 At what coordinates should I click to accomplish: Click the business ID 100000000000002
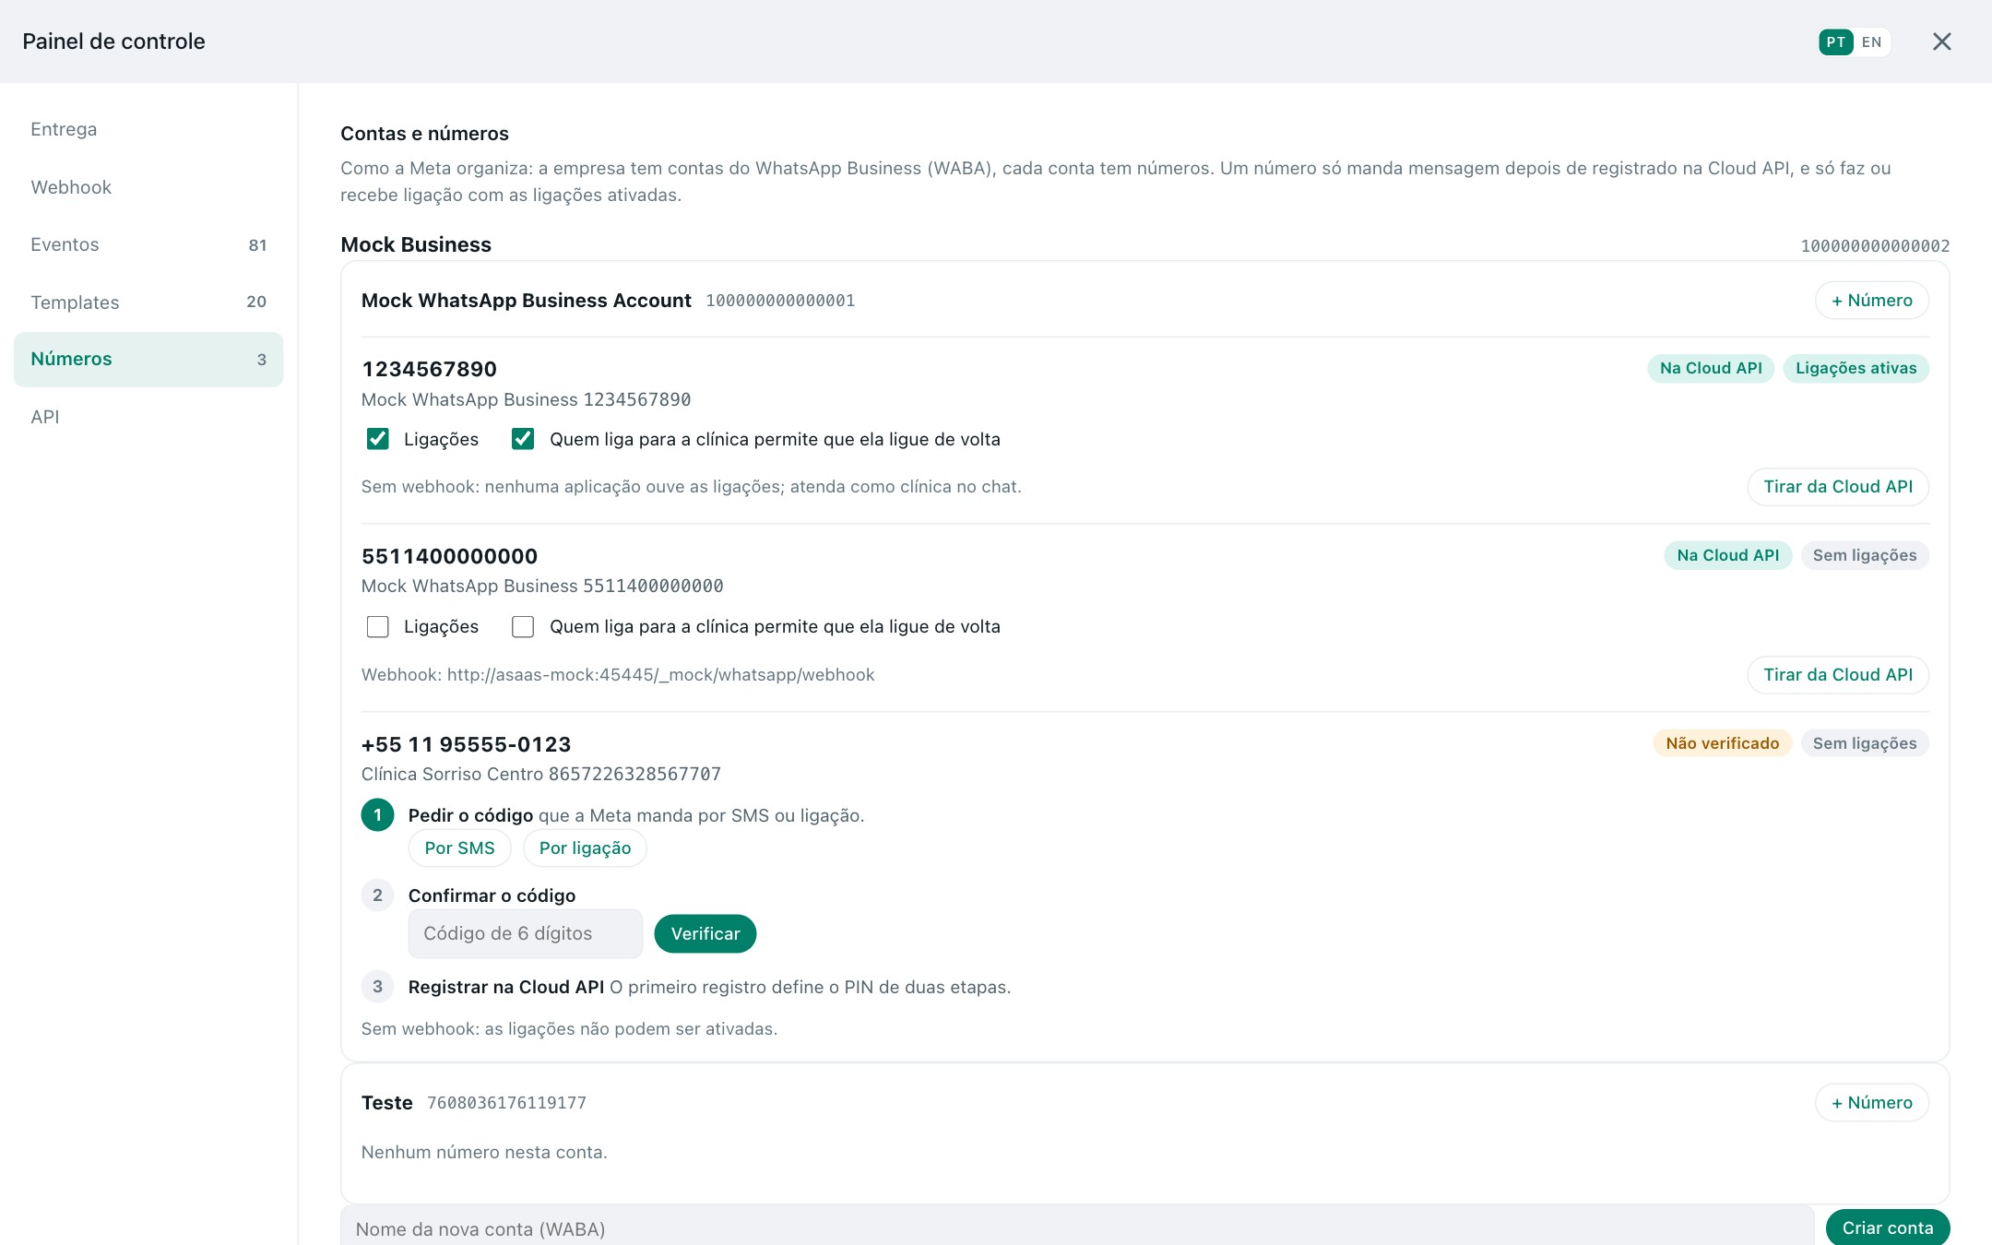[x=1875, y=246]
